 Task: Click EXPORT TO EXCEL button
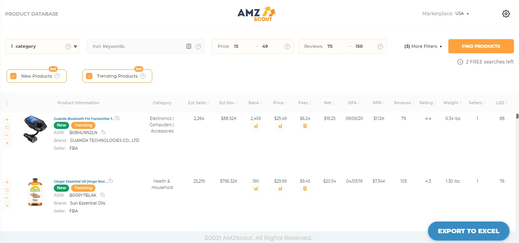pos(469,231)
